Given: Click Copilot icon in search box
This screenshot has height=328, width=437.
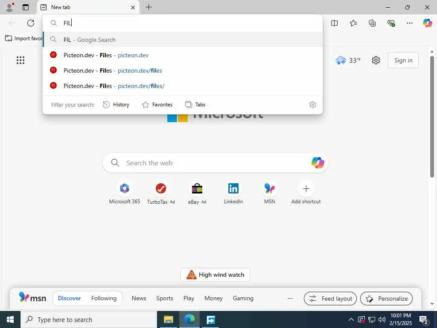Looking at the screenshot, I should 318,163.
